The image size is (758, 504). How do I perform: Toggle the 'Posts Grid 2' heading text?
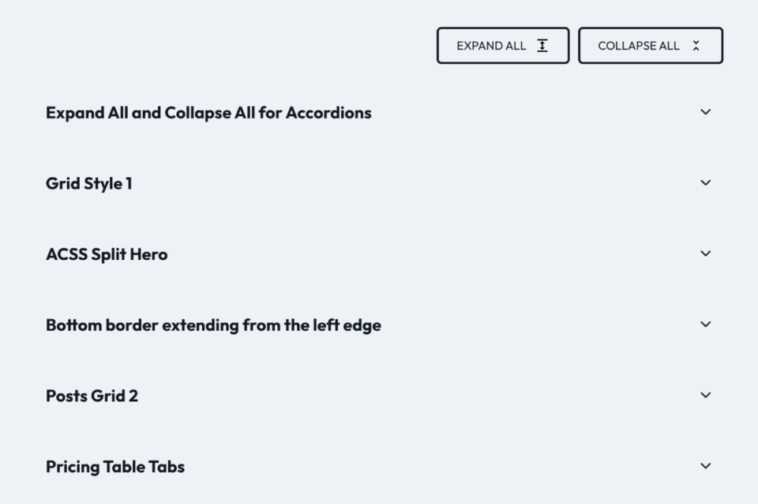pyautogui.click(x=92, y=396)
